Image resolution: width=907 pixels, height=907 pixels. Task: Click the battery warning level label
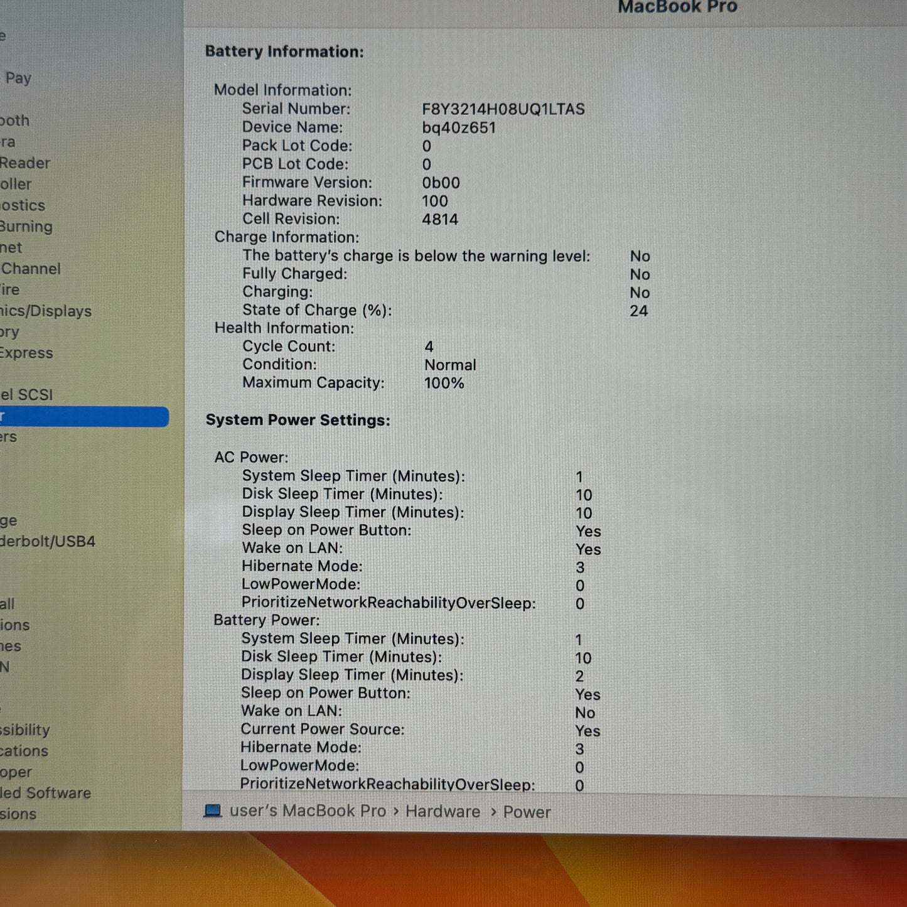click(417, 255)
